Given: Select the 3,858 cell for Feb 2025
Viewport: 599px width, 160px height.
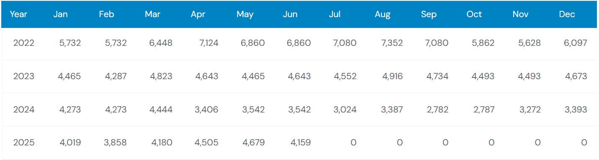Looking at the screenshot, I should 115,143.
